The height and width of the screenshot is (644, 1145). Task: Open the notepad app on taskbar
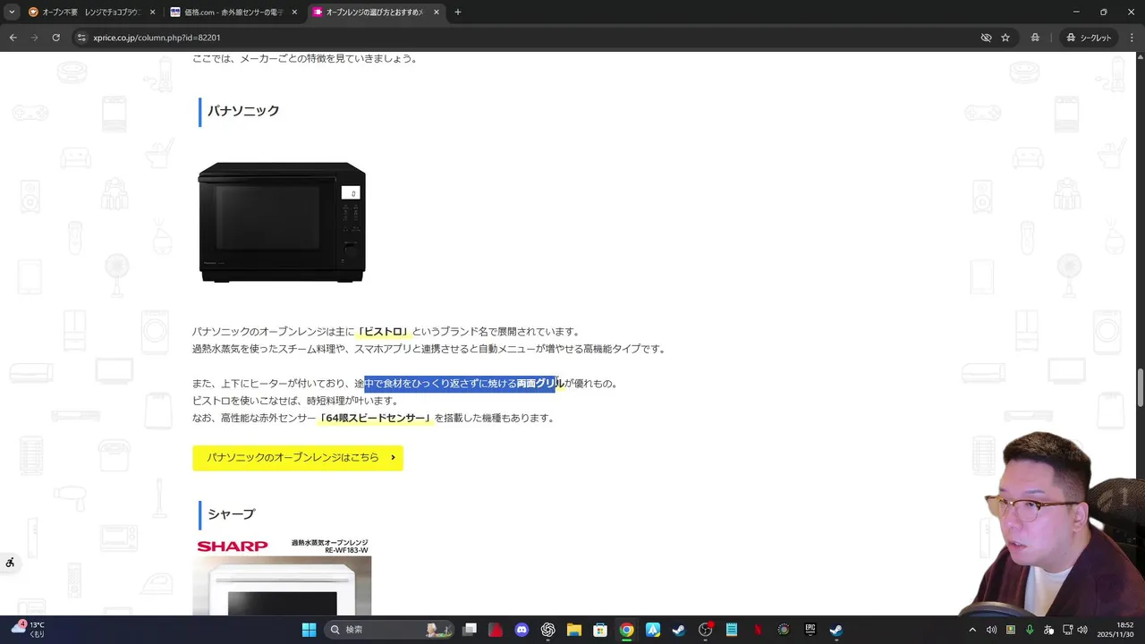pyautogui.click(x=732, y=630)
